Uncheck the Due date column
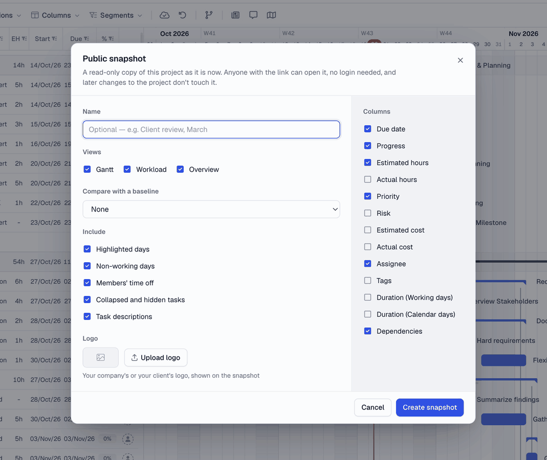This screenshot has width=547, height=460. (x=368, y=129)
